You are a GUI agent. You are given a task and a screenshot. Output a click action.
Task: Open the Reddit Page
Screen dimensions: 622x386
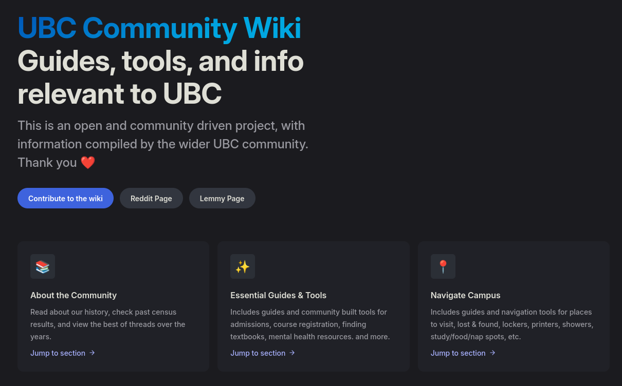click(151, 198)
